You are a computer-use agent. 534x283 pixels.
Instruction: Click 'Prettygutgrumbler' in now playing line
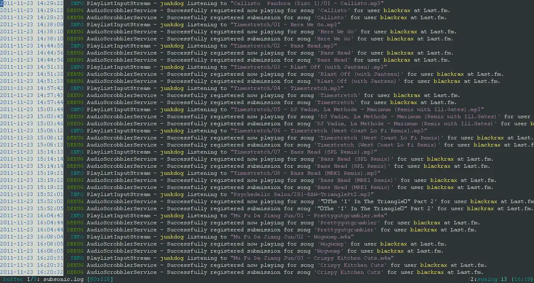coord(349,223)
